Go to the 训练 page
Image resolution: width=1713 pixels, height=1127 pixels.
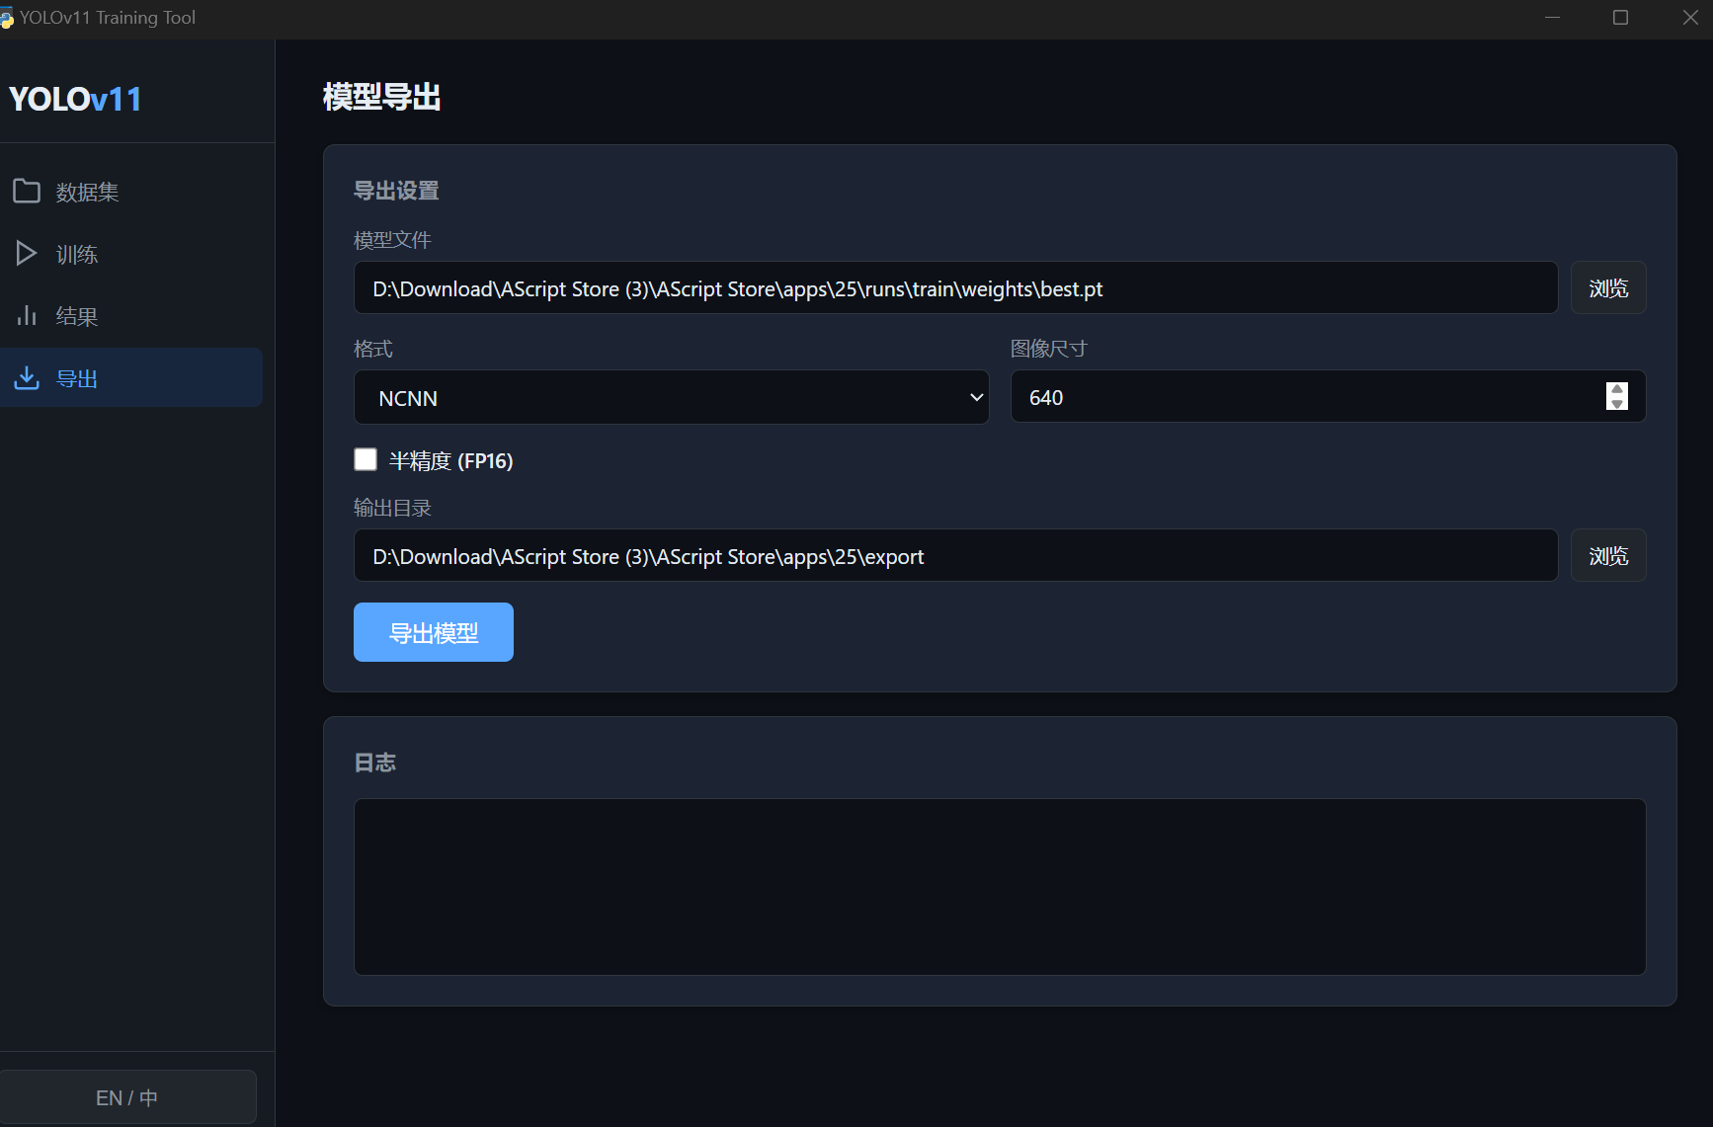click(x=77, y=255)
